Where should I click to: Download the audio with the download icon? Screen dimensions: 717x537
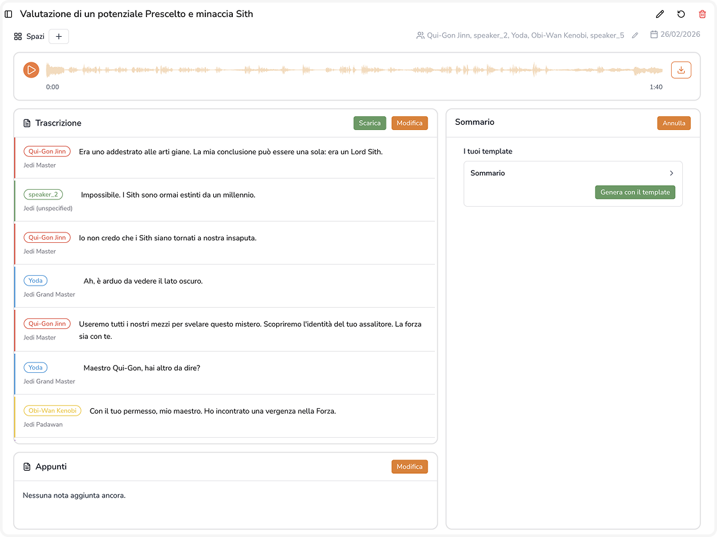click(x=681, y=70)
